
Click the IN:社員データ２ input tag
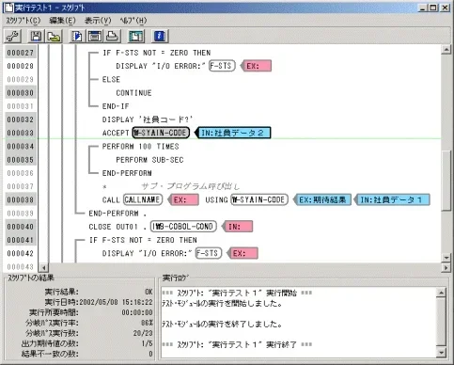pos(233,133)
